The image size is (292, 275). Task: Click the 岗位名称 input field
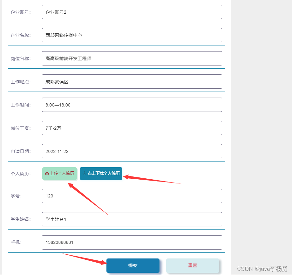click(132, 58)
